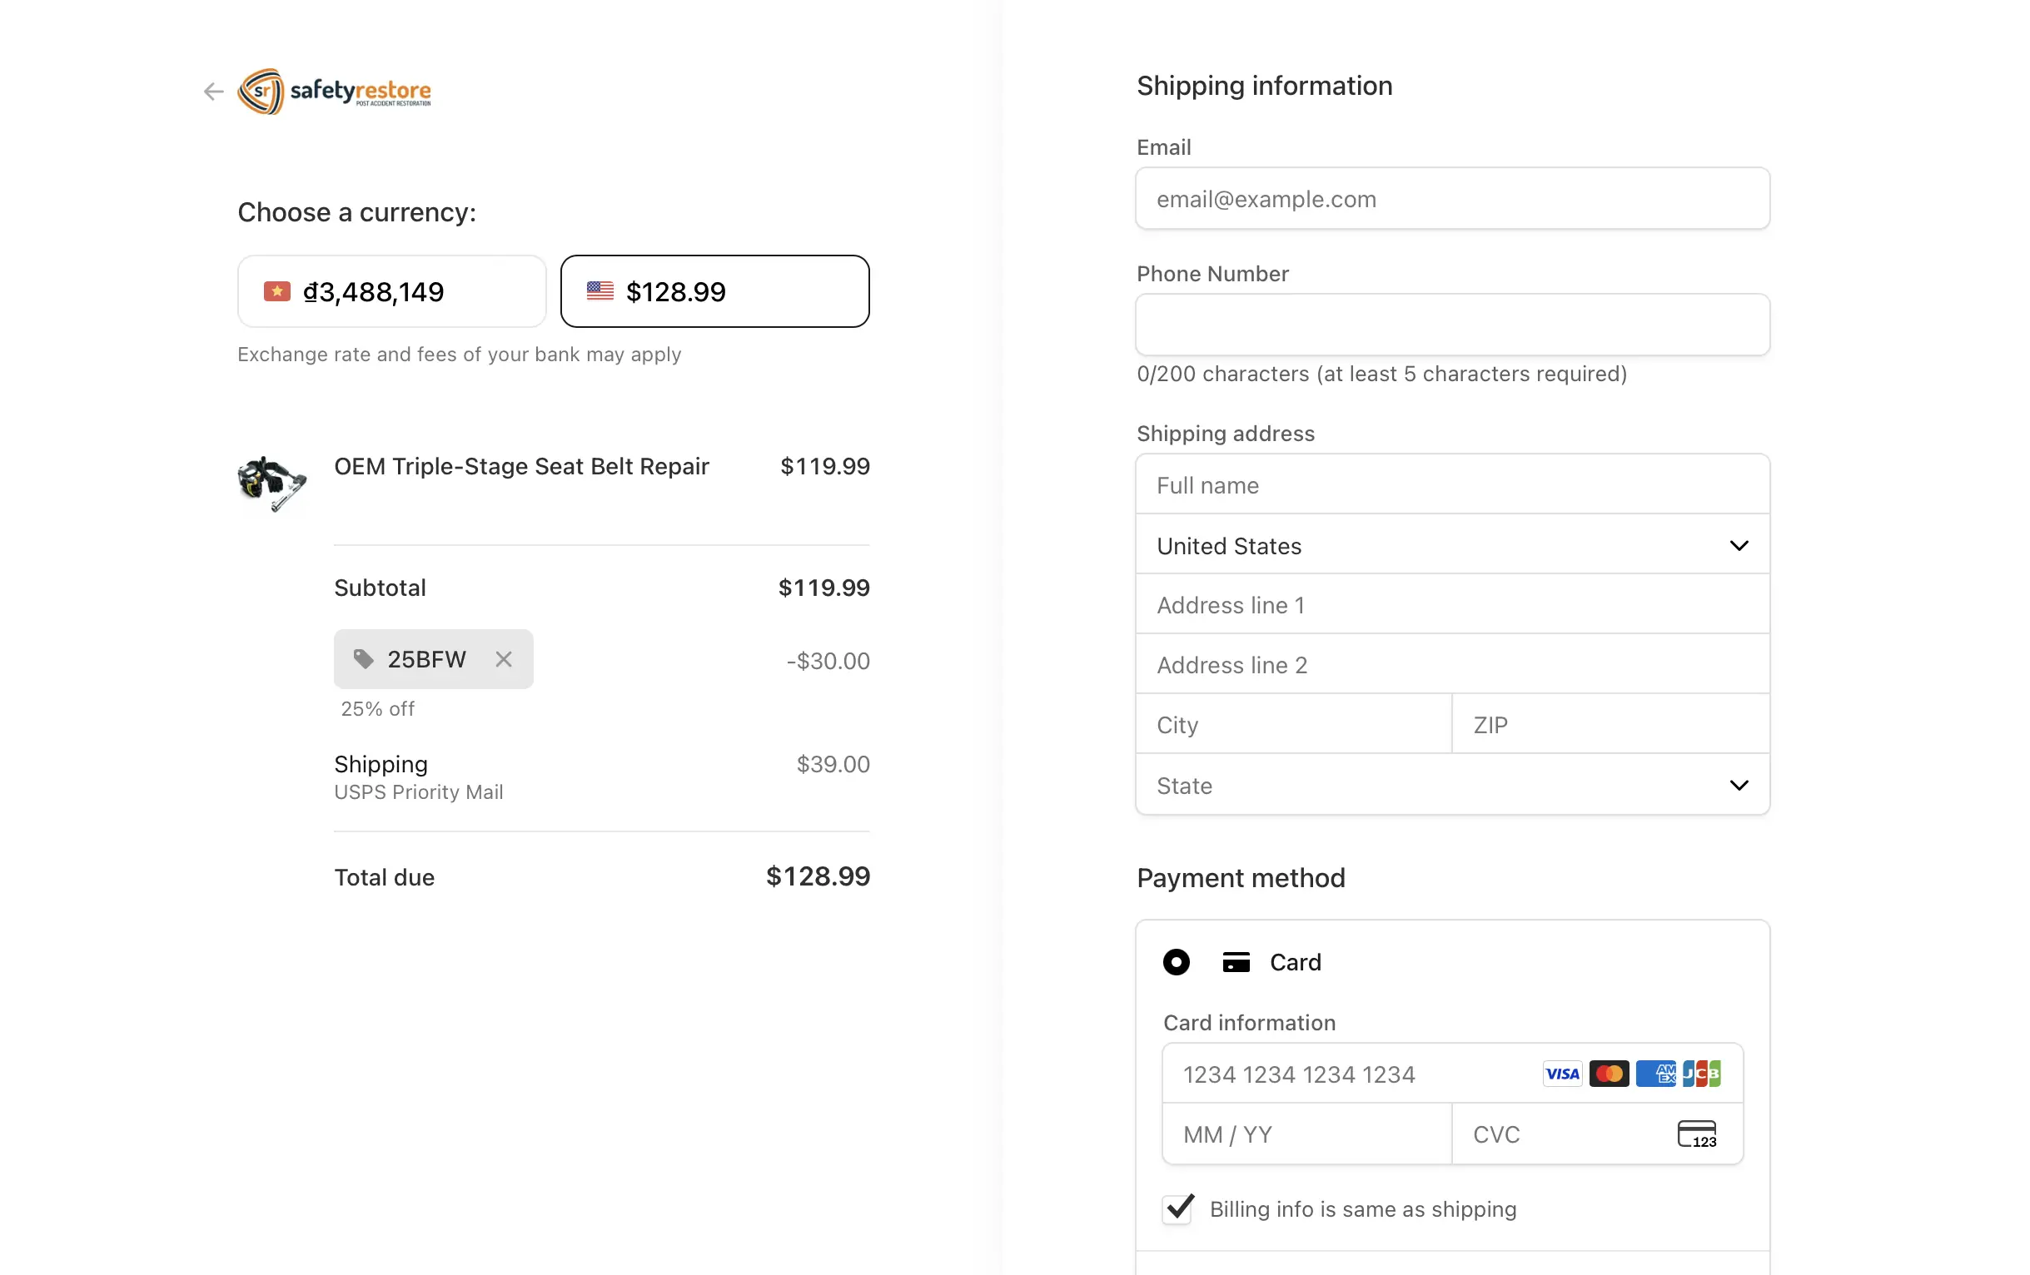
Task: Click the Email input field
Action: 1451,199
